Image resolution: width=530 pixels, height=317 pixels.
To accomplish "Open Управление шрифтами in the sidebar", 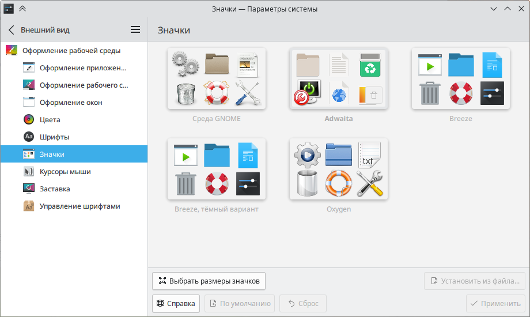I will coord(74,206).
